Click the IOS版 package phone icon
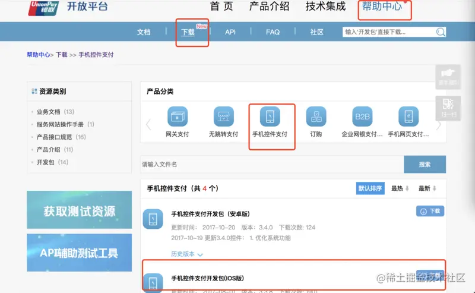Viewport: 475px width, 293px height. pyautogui.click(x=153, y=283)
